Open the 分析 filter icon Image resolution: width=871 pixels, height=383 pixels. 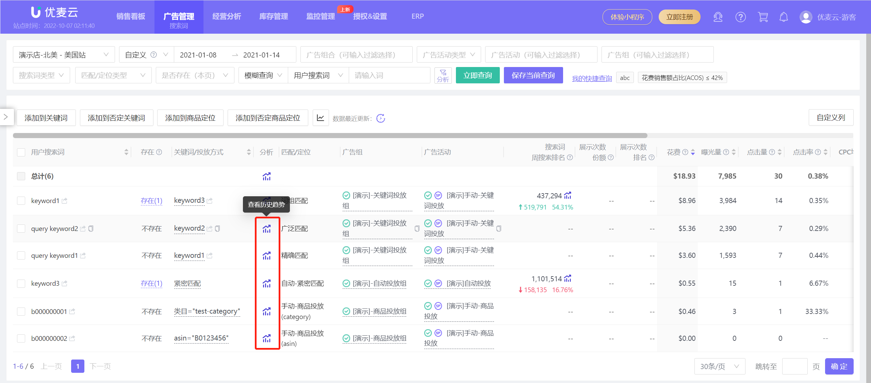443,76
